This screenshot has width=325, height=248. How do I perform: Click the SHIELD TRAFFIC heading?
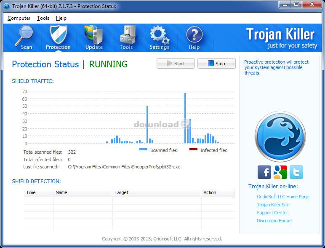pos(32,81)
